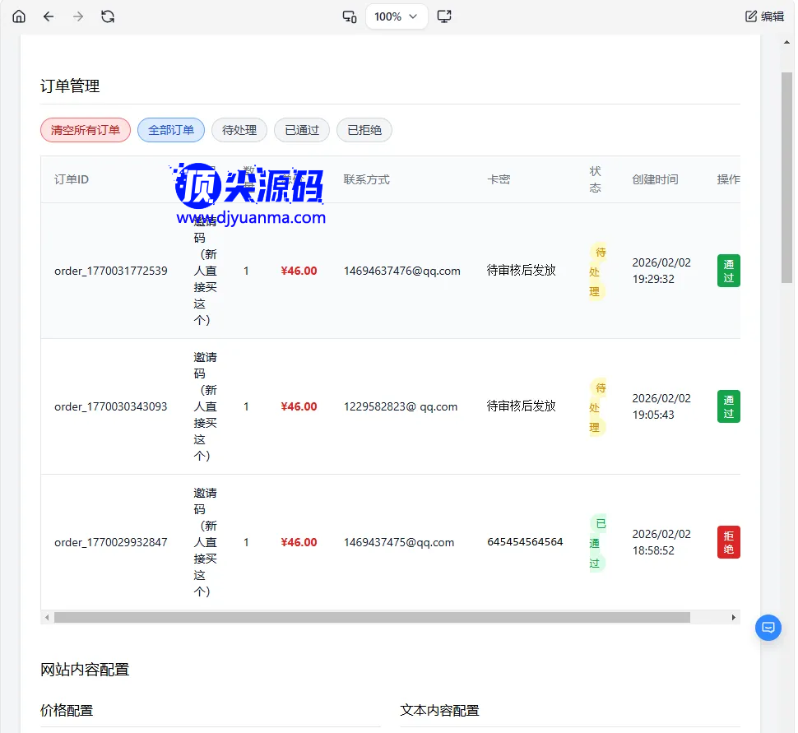798x733 pixels.
Task: Go back with the left arrow icon
Action: click(x=49, y=16)
